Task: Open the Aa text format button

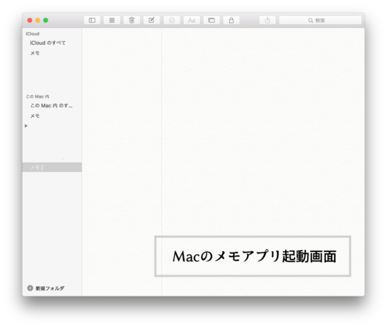Action: pyautogui.click(x=192, y=20)
